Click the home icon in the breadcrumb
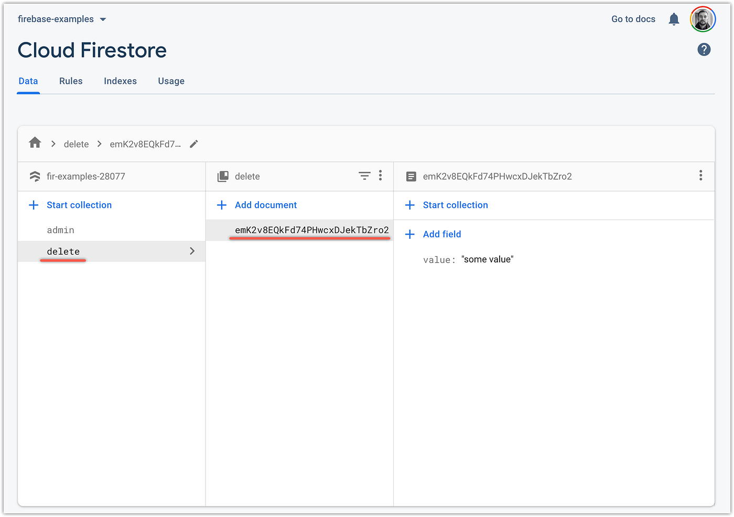 (x=35, y=142)
